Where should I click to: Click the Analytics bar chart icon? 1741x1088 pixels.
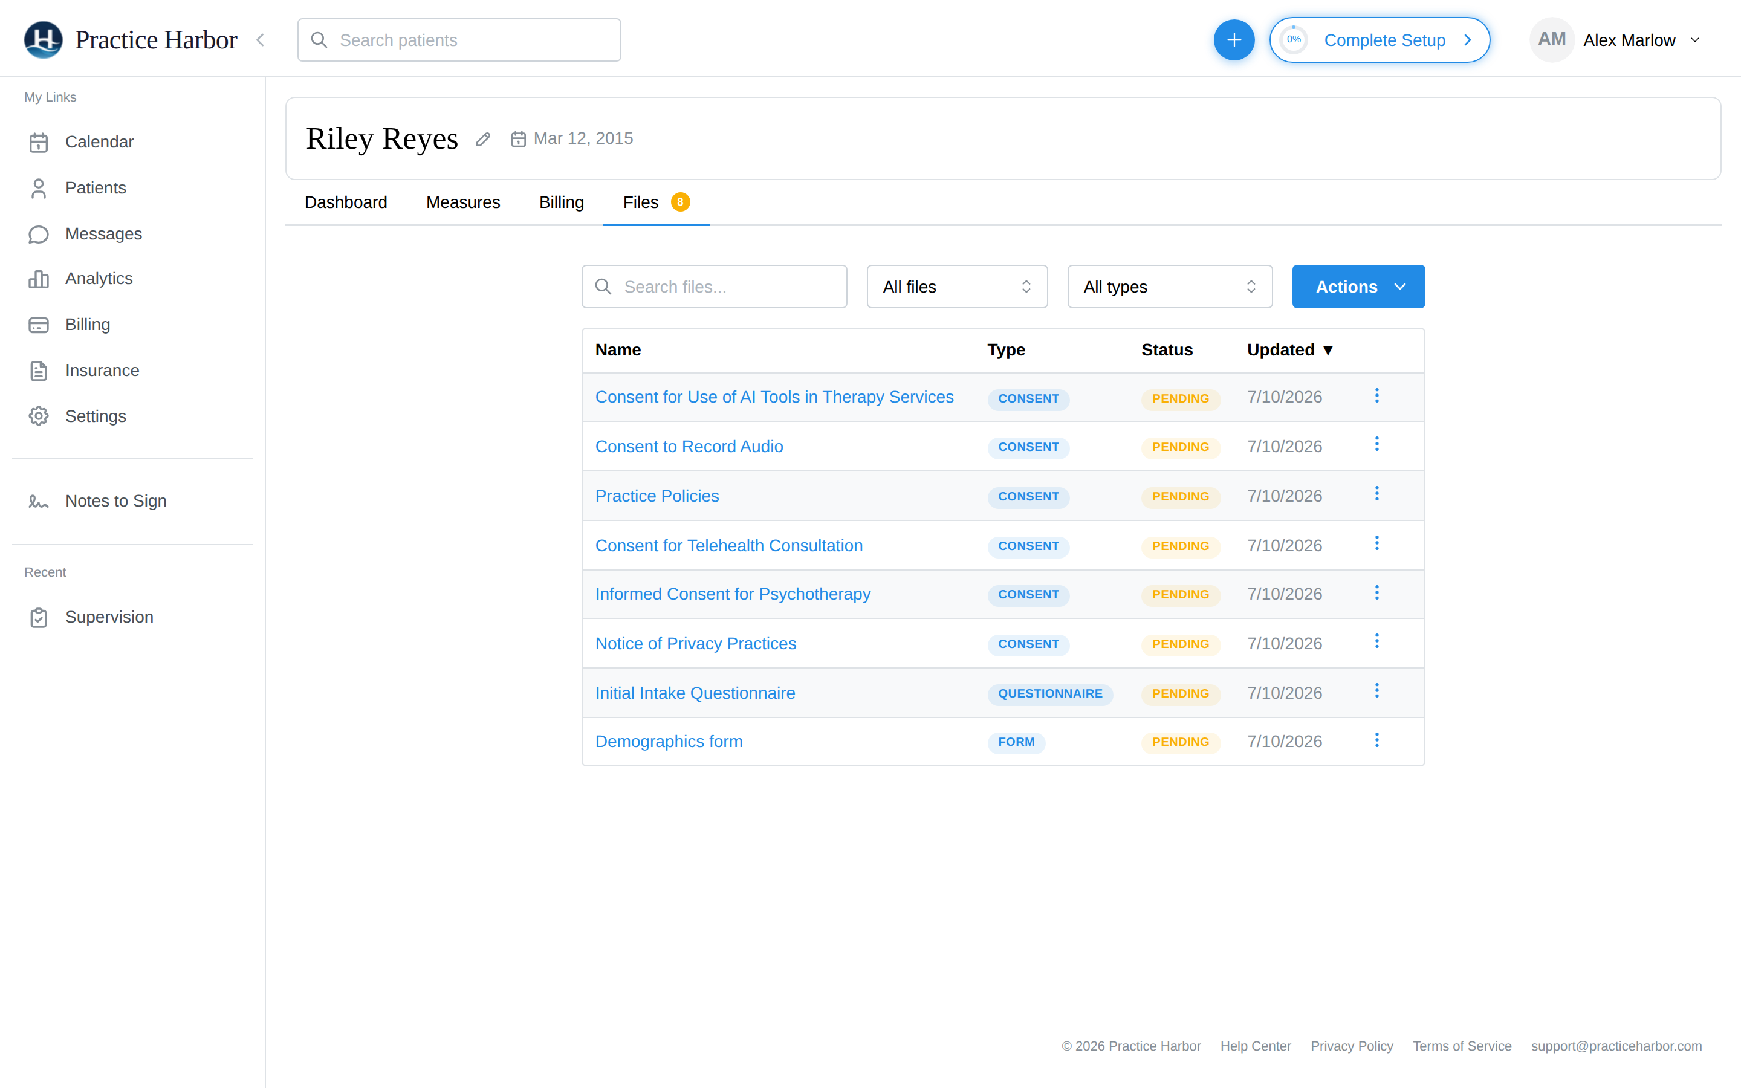pos(39,279)
